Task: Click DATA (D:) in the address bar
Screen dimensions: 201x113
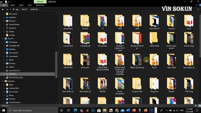Action: tap(34, 9)
